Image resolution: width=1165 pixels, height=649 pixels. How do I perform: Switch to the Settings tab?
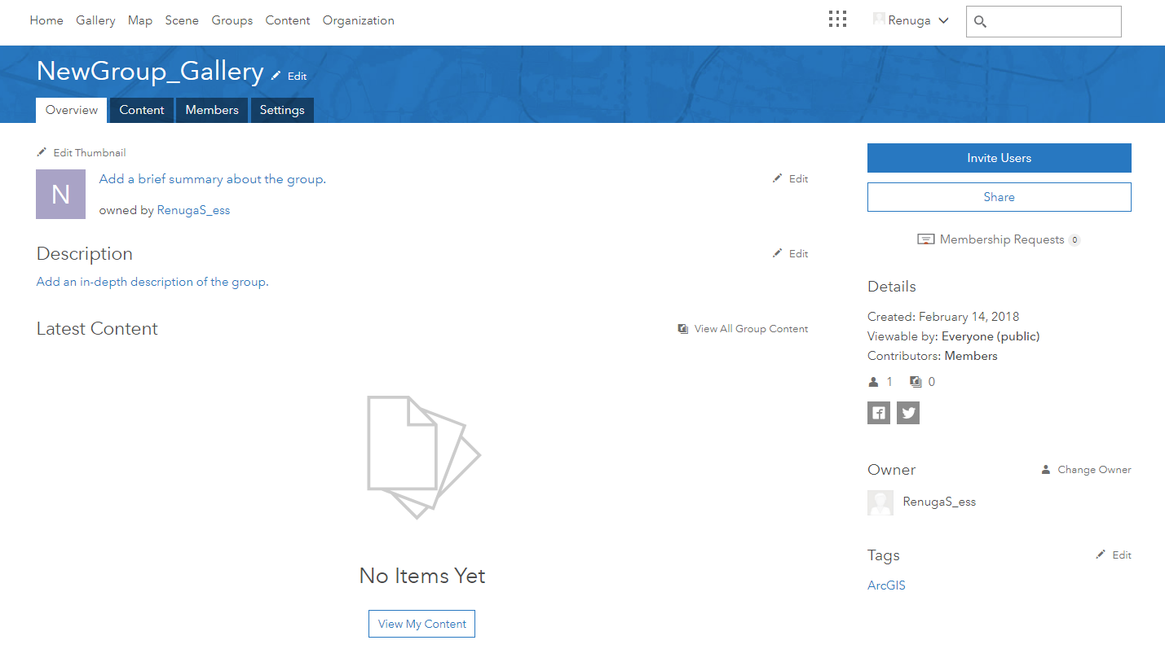(281, 109)
